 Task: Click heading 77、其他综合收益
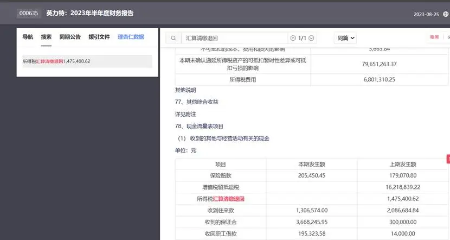[x=197, y=102]
